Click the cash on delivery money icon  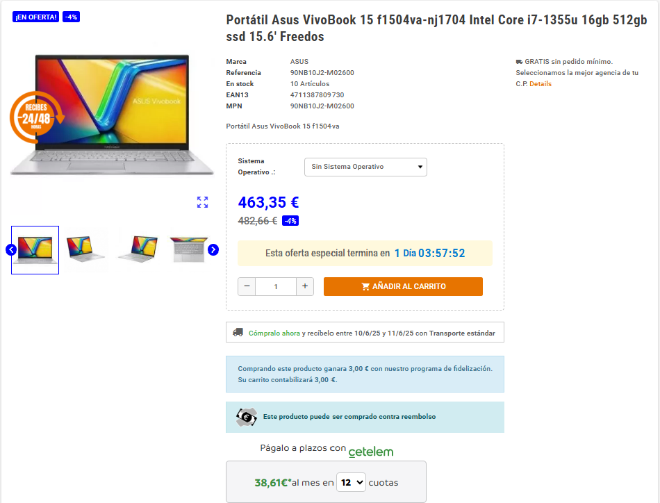[246, 417]
